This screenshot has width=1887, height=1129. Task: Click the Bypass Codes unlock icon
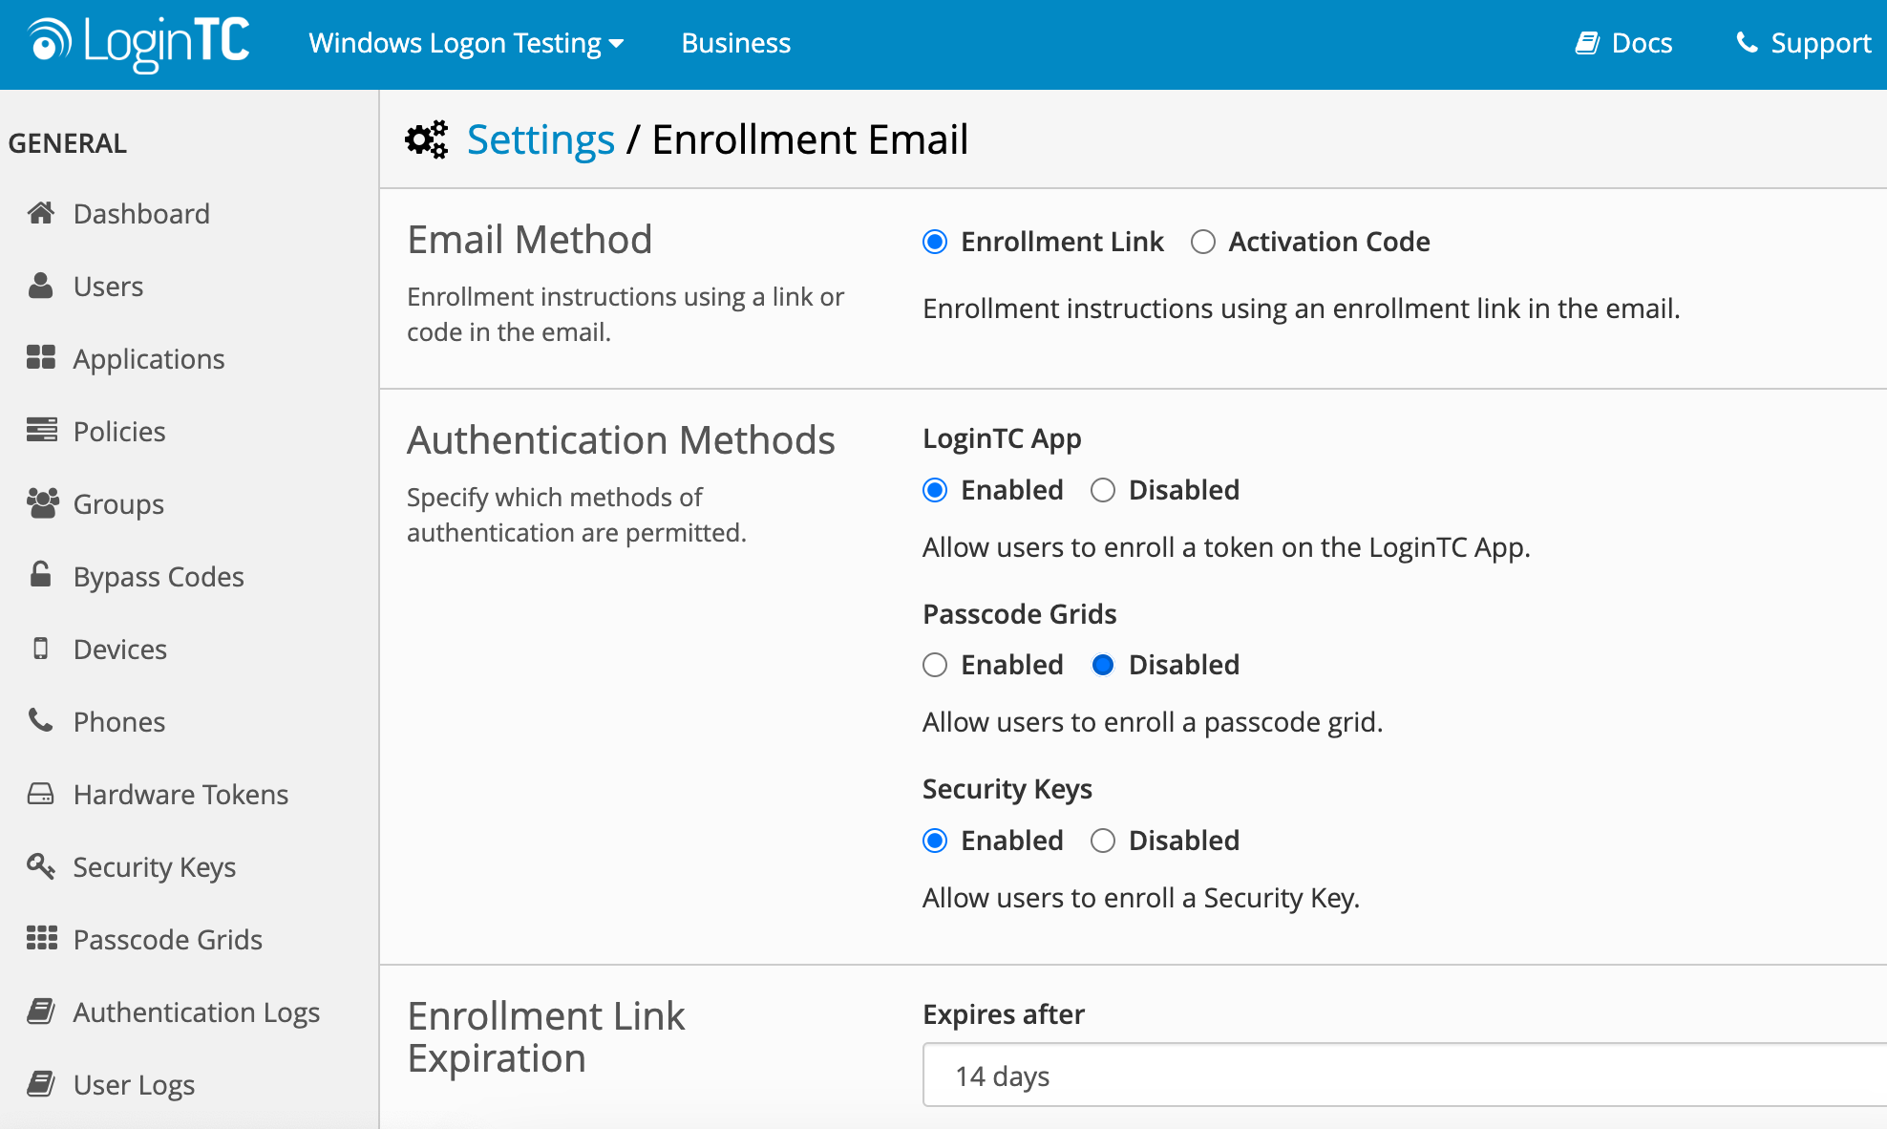coord(41,575)
